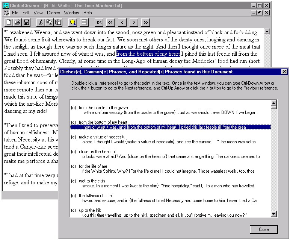
Task: Run cliche search with the magnifier icon
Action: pos(72,23)
